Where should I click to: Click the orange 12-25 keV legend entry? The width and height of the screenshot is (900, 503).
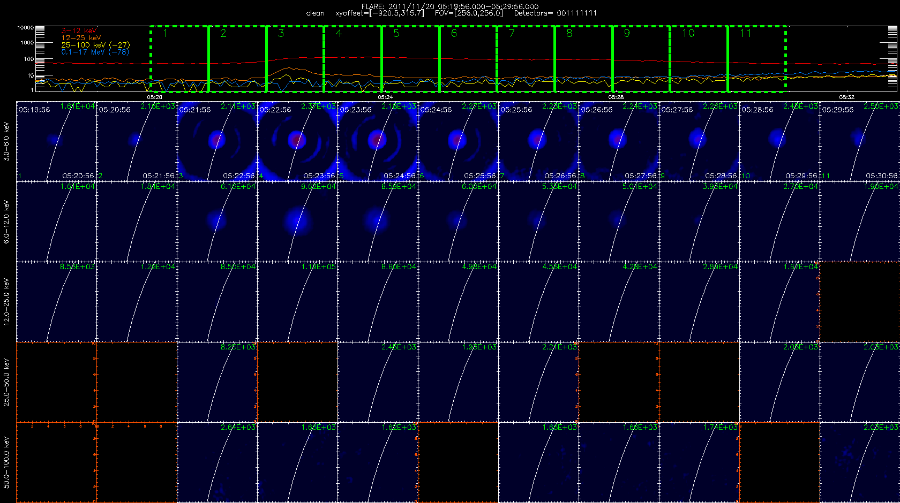coord(81,37)
